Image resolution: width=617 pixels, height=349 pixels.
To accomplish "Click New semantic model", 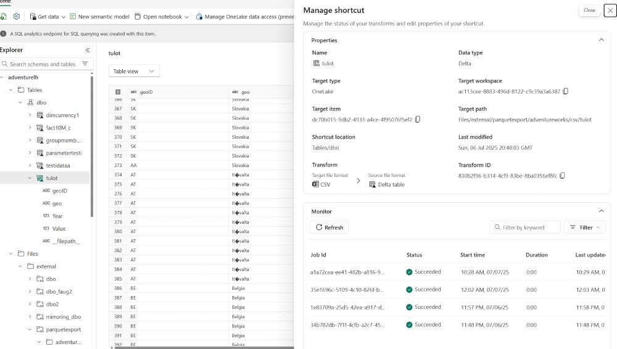I will (x=99, y=17).
